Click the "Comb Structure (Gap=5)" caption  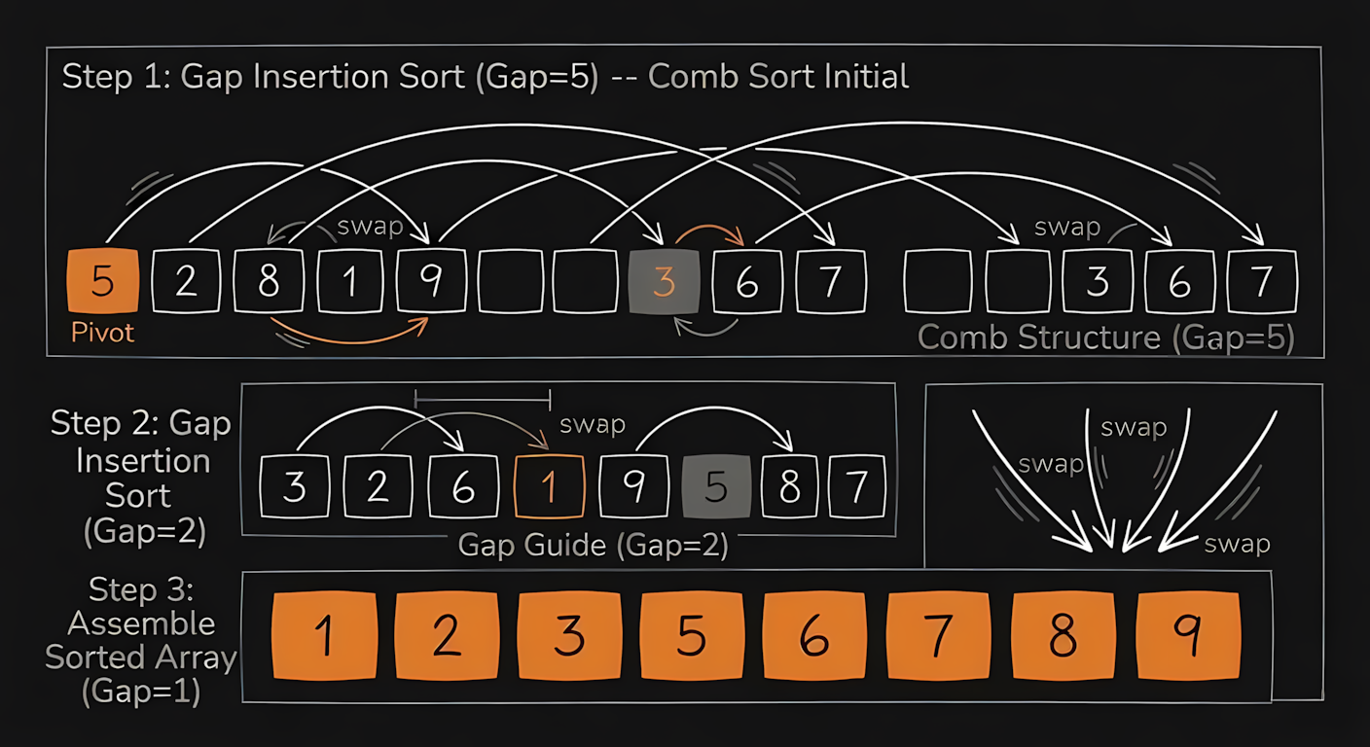1106,338
